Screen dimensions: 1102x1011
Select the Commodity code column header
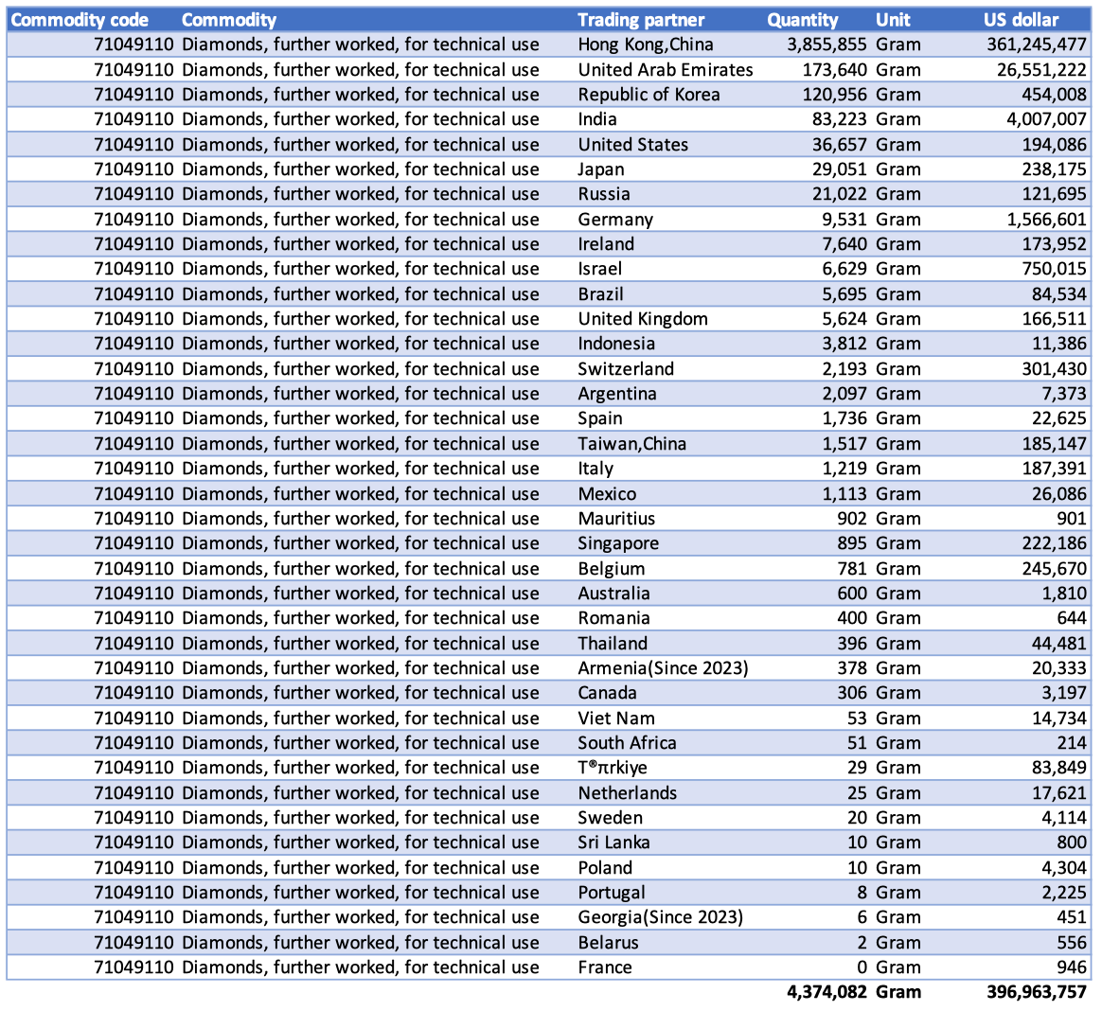[80, 20]
